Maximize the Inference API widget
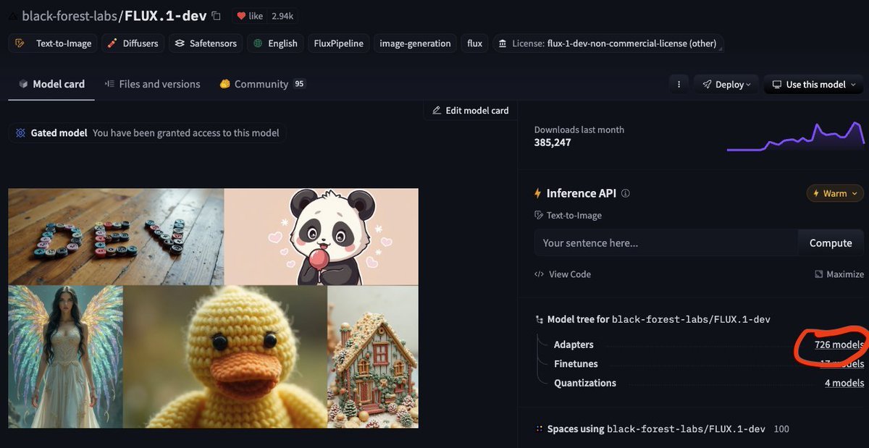The height and width of the screenshot is (448, 869). [839, 274]
